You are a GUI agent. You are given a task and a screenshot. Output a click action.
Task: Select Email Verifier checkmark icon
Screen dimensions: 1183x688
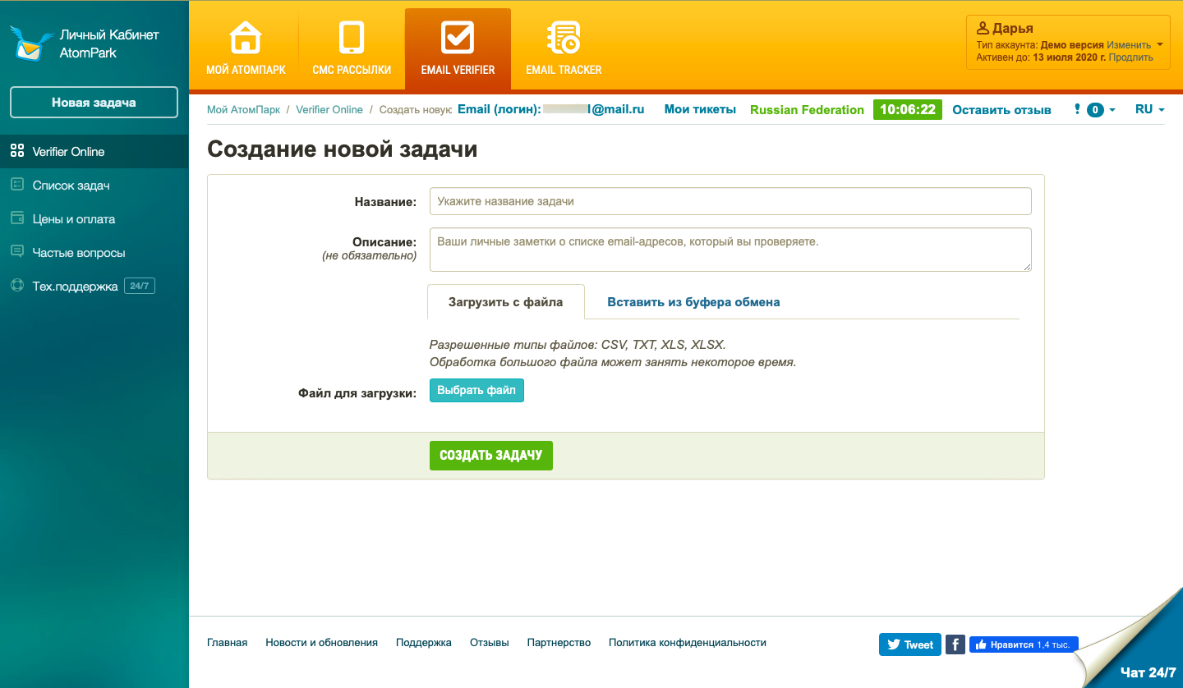click(x=458, y=38)
